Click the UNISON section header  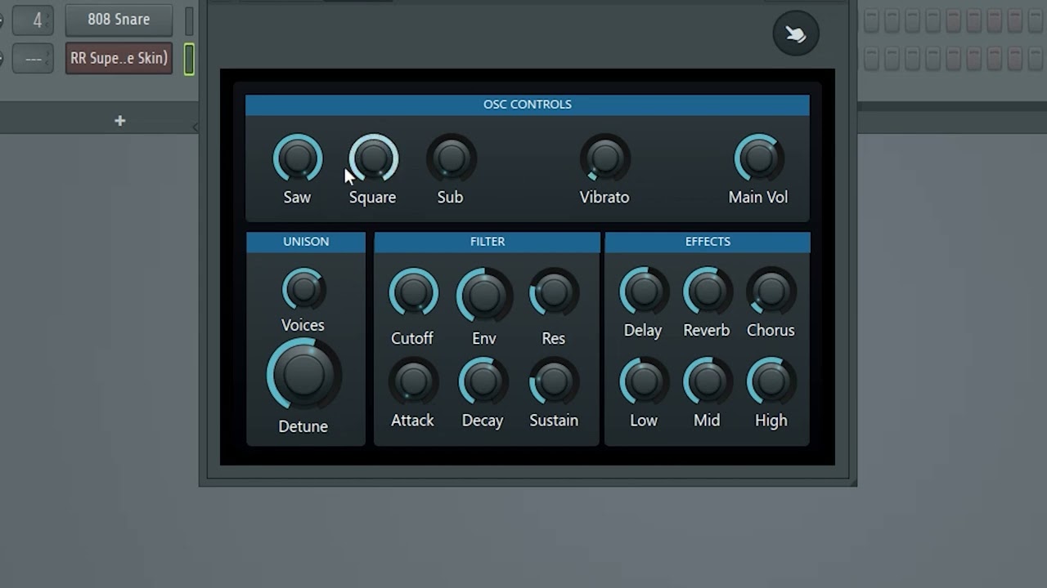point(306,242)
